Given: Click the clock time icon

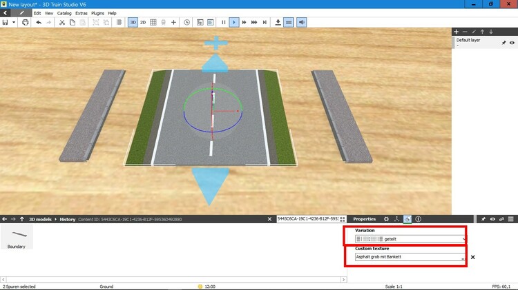Looking at the screenshot, I should click(187, 22).
